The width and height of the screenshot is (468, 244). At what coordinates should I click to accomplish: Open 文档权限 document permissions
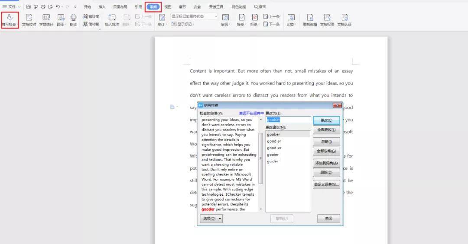click(x=327, y=20)
